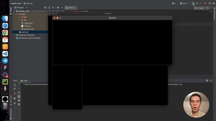Hide the Run panel with minus button

click(211, 81)
